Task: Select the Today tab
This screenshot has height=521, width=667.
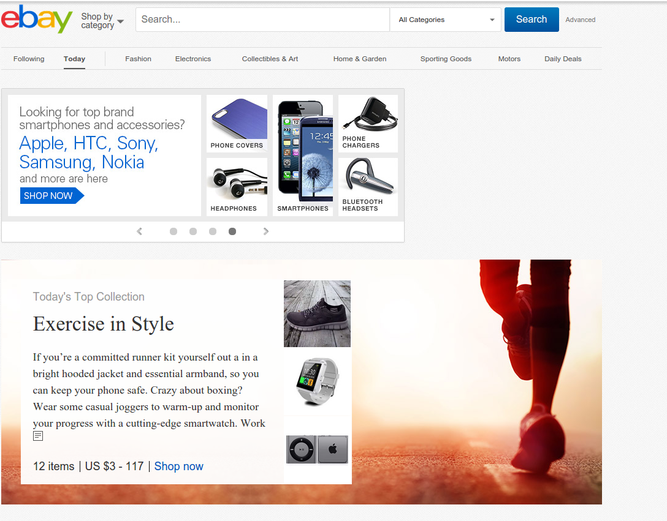Action: click(x=74, y=59)
